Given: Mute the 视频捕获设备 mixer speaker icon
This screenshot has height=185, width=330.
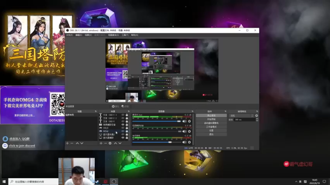Looking at the screenshot, I should tap(184, 132).
